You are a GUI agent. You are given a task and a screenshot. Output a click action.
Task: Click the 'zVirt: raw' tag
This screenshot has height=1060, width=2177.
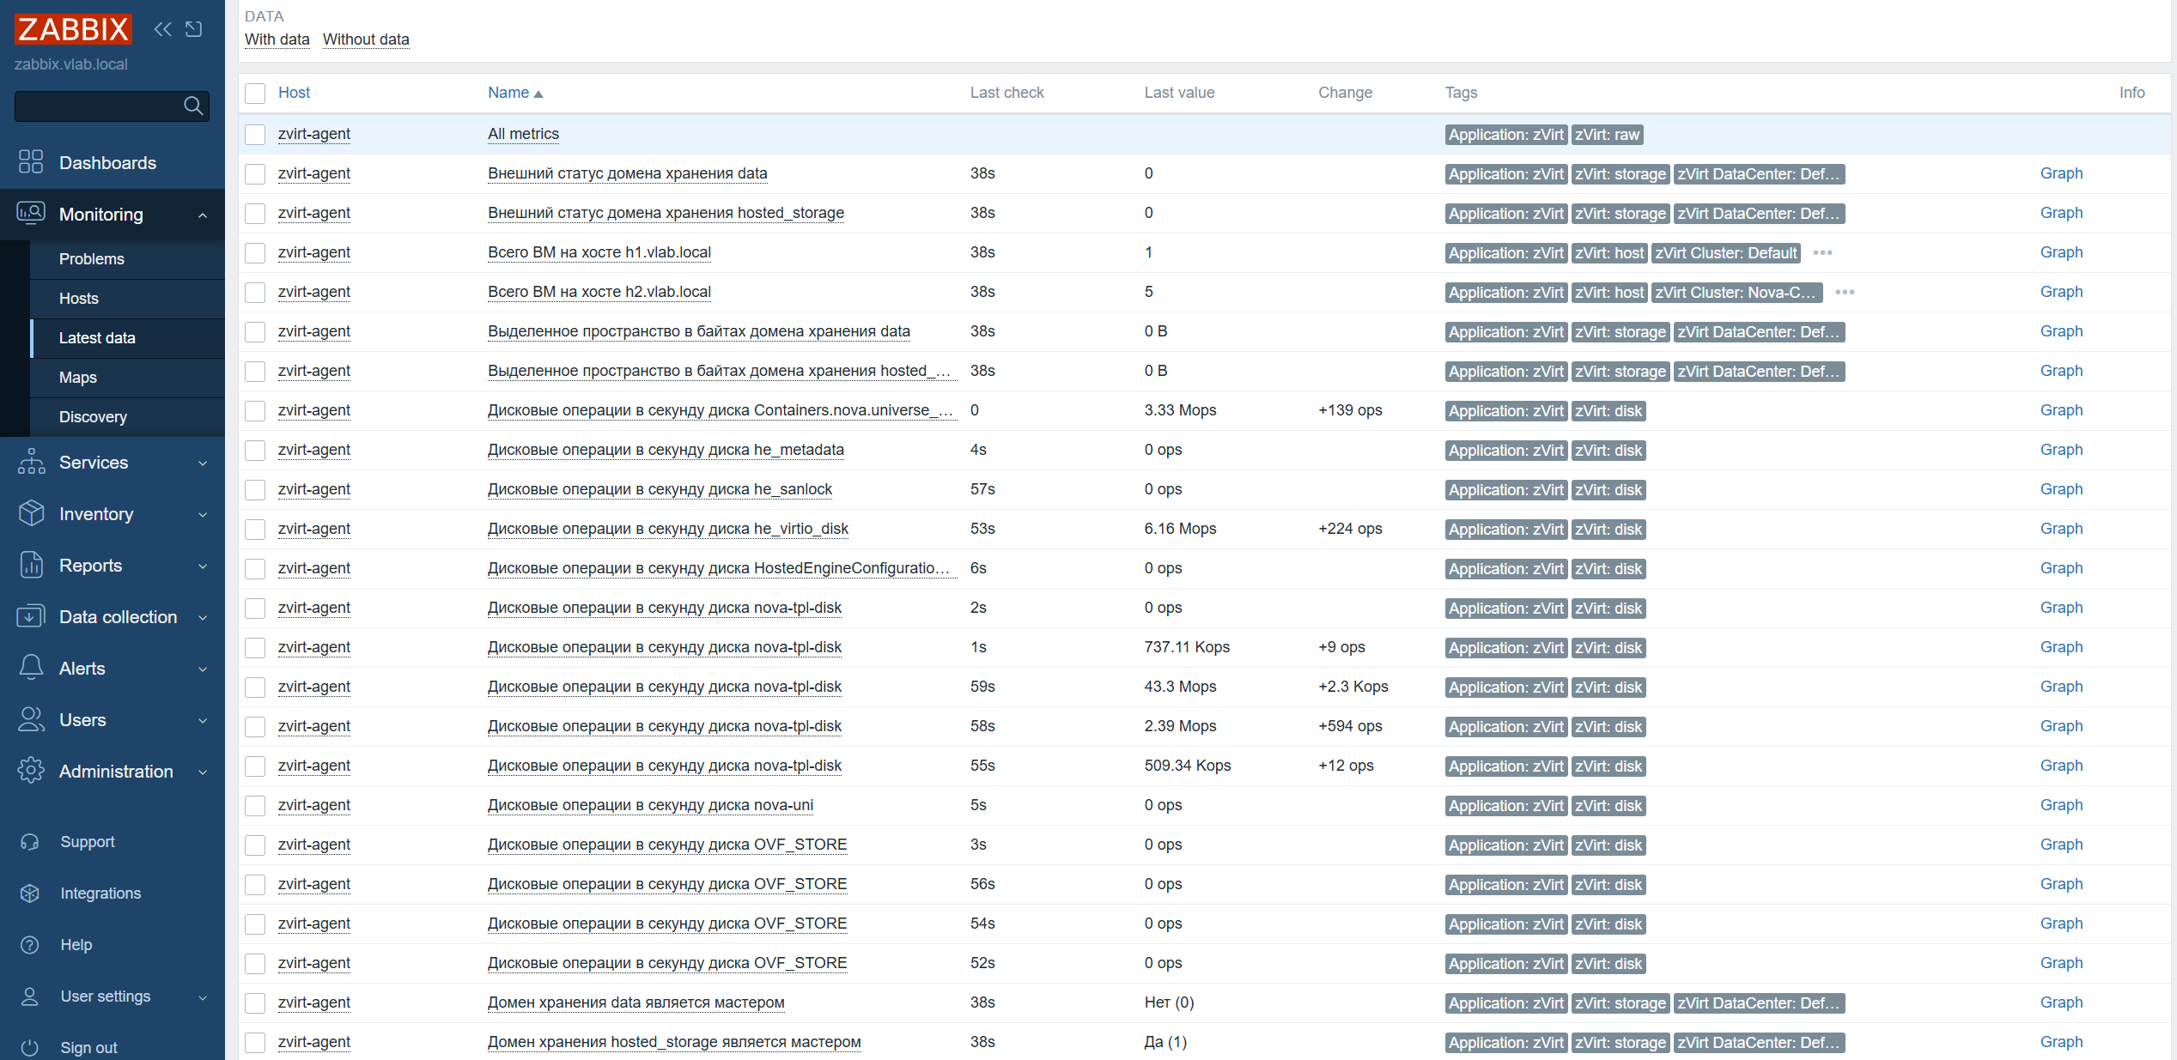point(1608,135)
